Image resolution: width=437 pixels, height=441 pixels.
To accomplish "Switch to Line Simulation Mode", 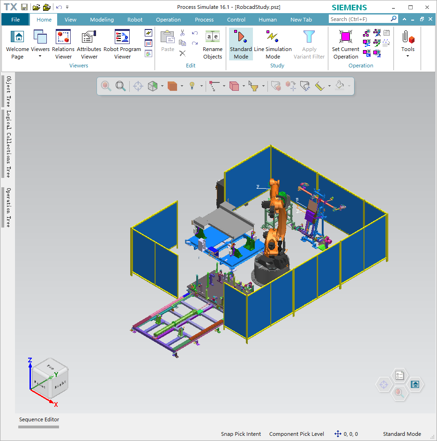I will (x=273, y=44).
